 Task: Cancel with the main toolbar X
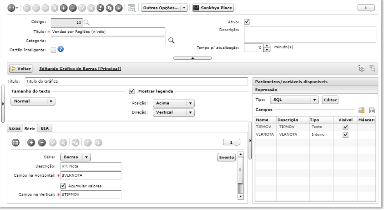coord(91,8)
